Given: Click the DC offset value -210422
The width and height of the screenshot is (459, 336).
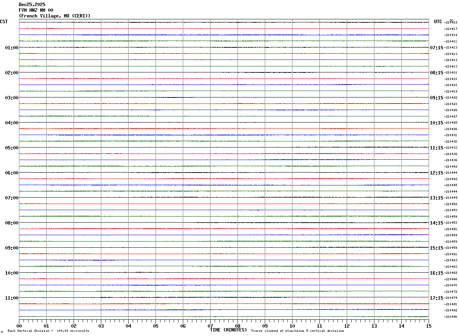Looking at the screenshot, I should pos(451,97).
